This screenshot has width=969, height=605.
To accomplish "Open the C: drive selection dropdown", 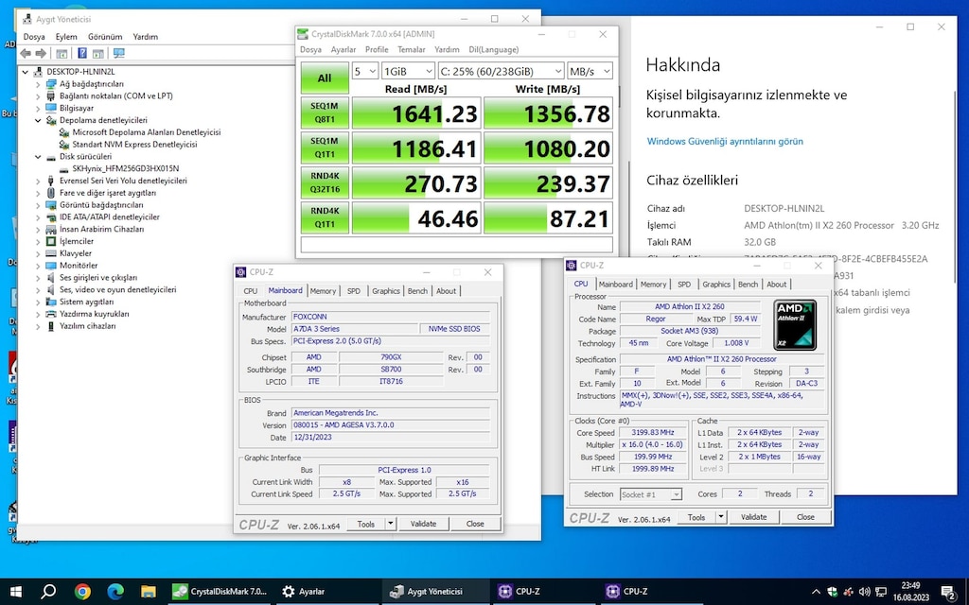I will (501, 71).
